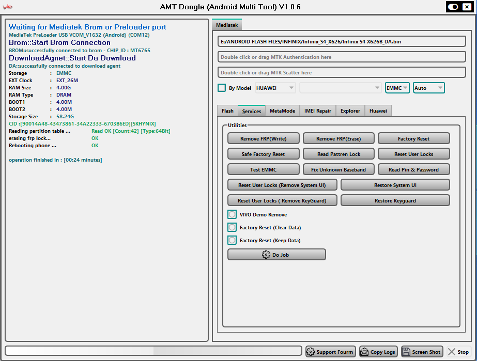Enable the By Model checkbox
Image resolution: width=477 pixels, height=361 pixels.
[222, 88]
